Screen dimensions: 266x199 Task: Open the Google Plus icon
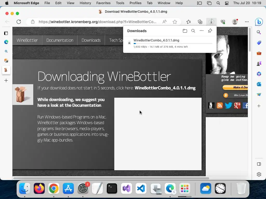coord(237,105)
